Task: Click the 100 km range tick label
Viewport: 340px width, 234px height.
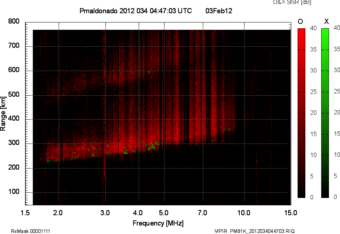Action: (x=14, y=192)
